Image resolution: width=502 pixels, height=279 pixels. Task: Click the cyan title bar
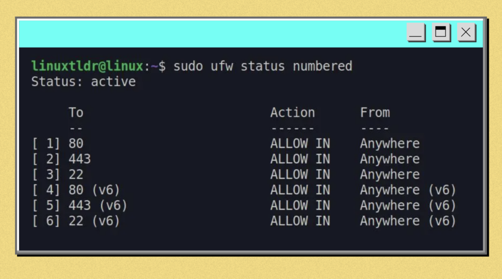click(x=211, y=34)
